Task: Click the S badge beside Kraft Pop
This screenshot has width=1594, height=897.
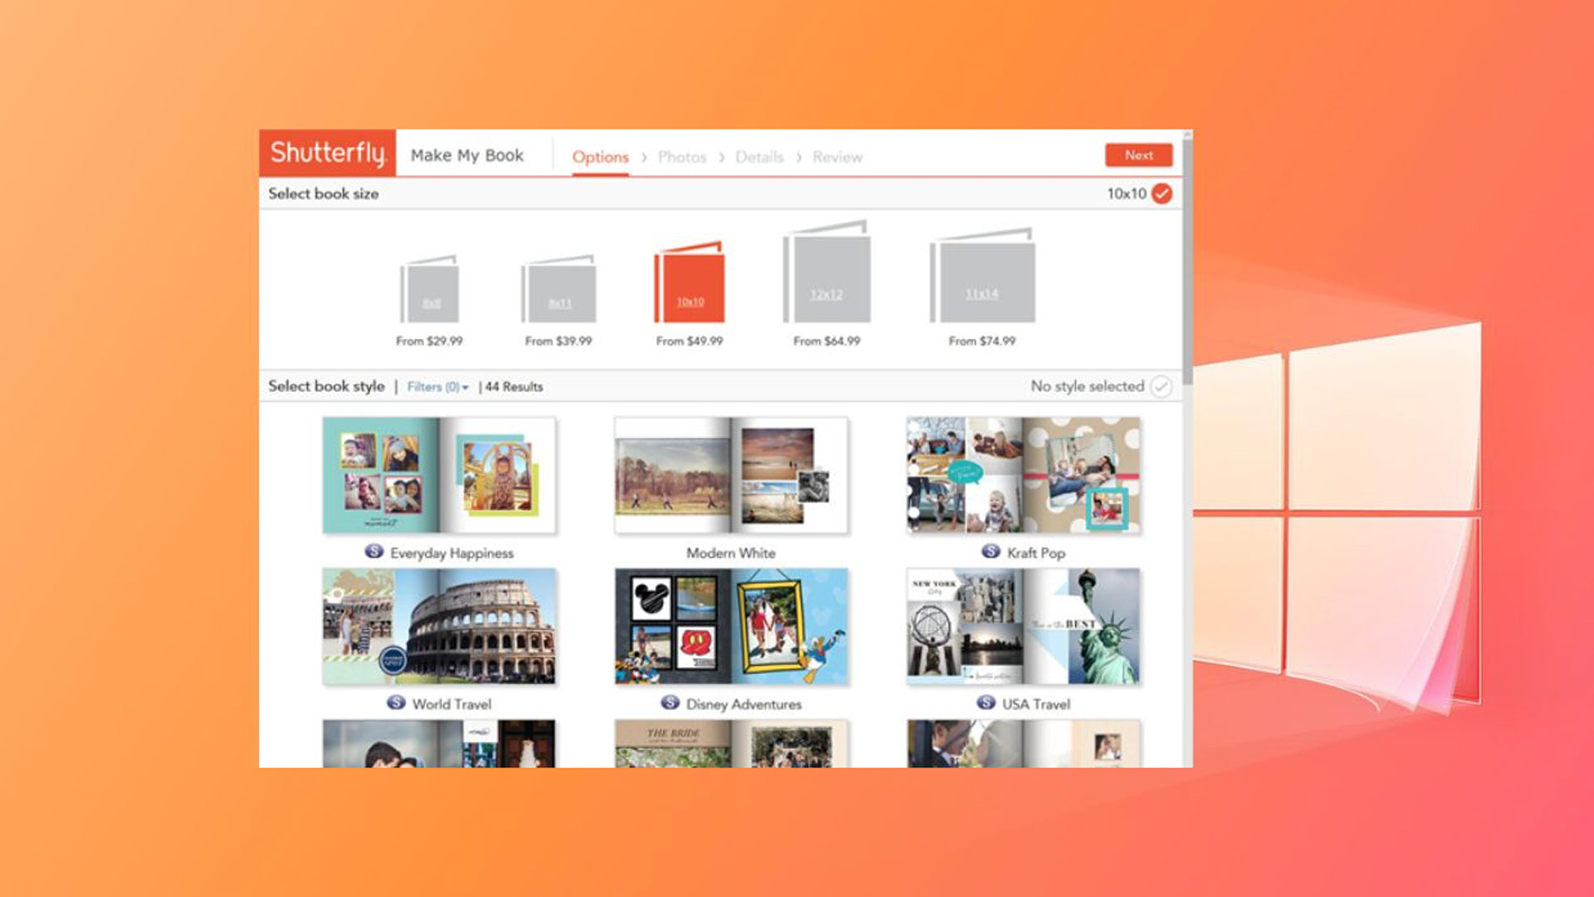Action: tap(990, 551)
